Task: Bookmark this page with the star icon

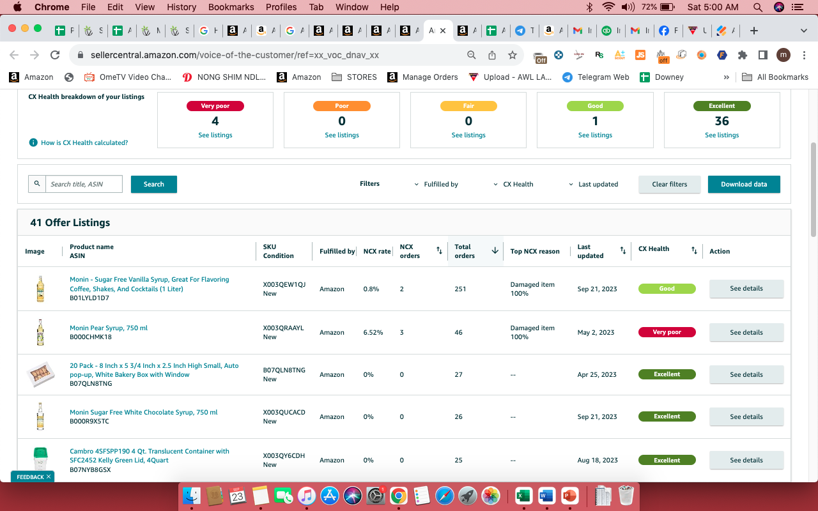Action: [x=513, y=55]
